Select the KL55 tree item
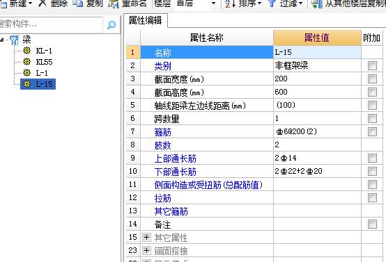The height and width of the screenshot is (262, 386). click(x=44, y=62)
